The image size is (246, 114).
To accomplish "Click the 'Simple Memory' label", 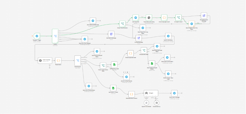I will click(156, 107).
